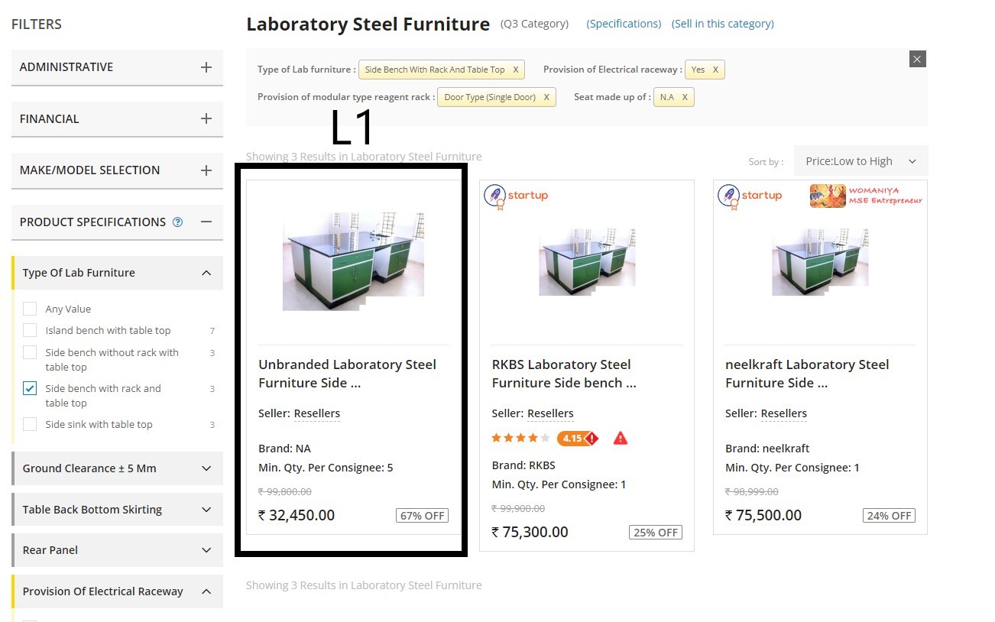Collapse Product Specifications minus icon

coord(206,222)
